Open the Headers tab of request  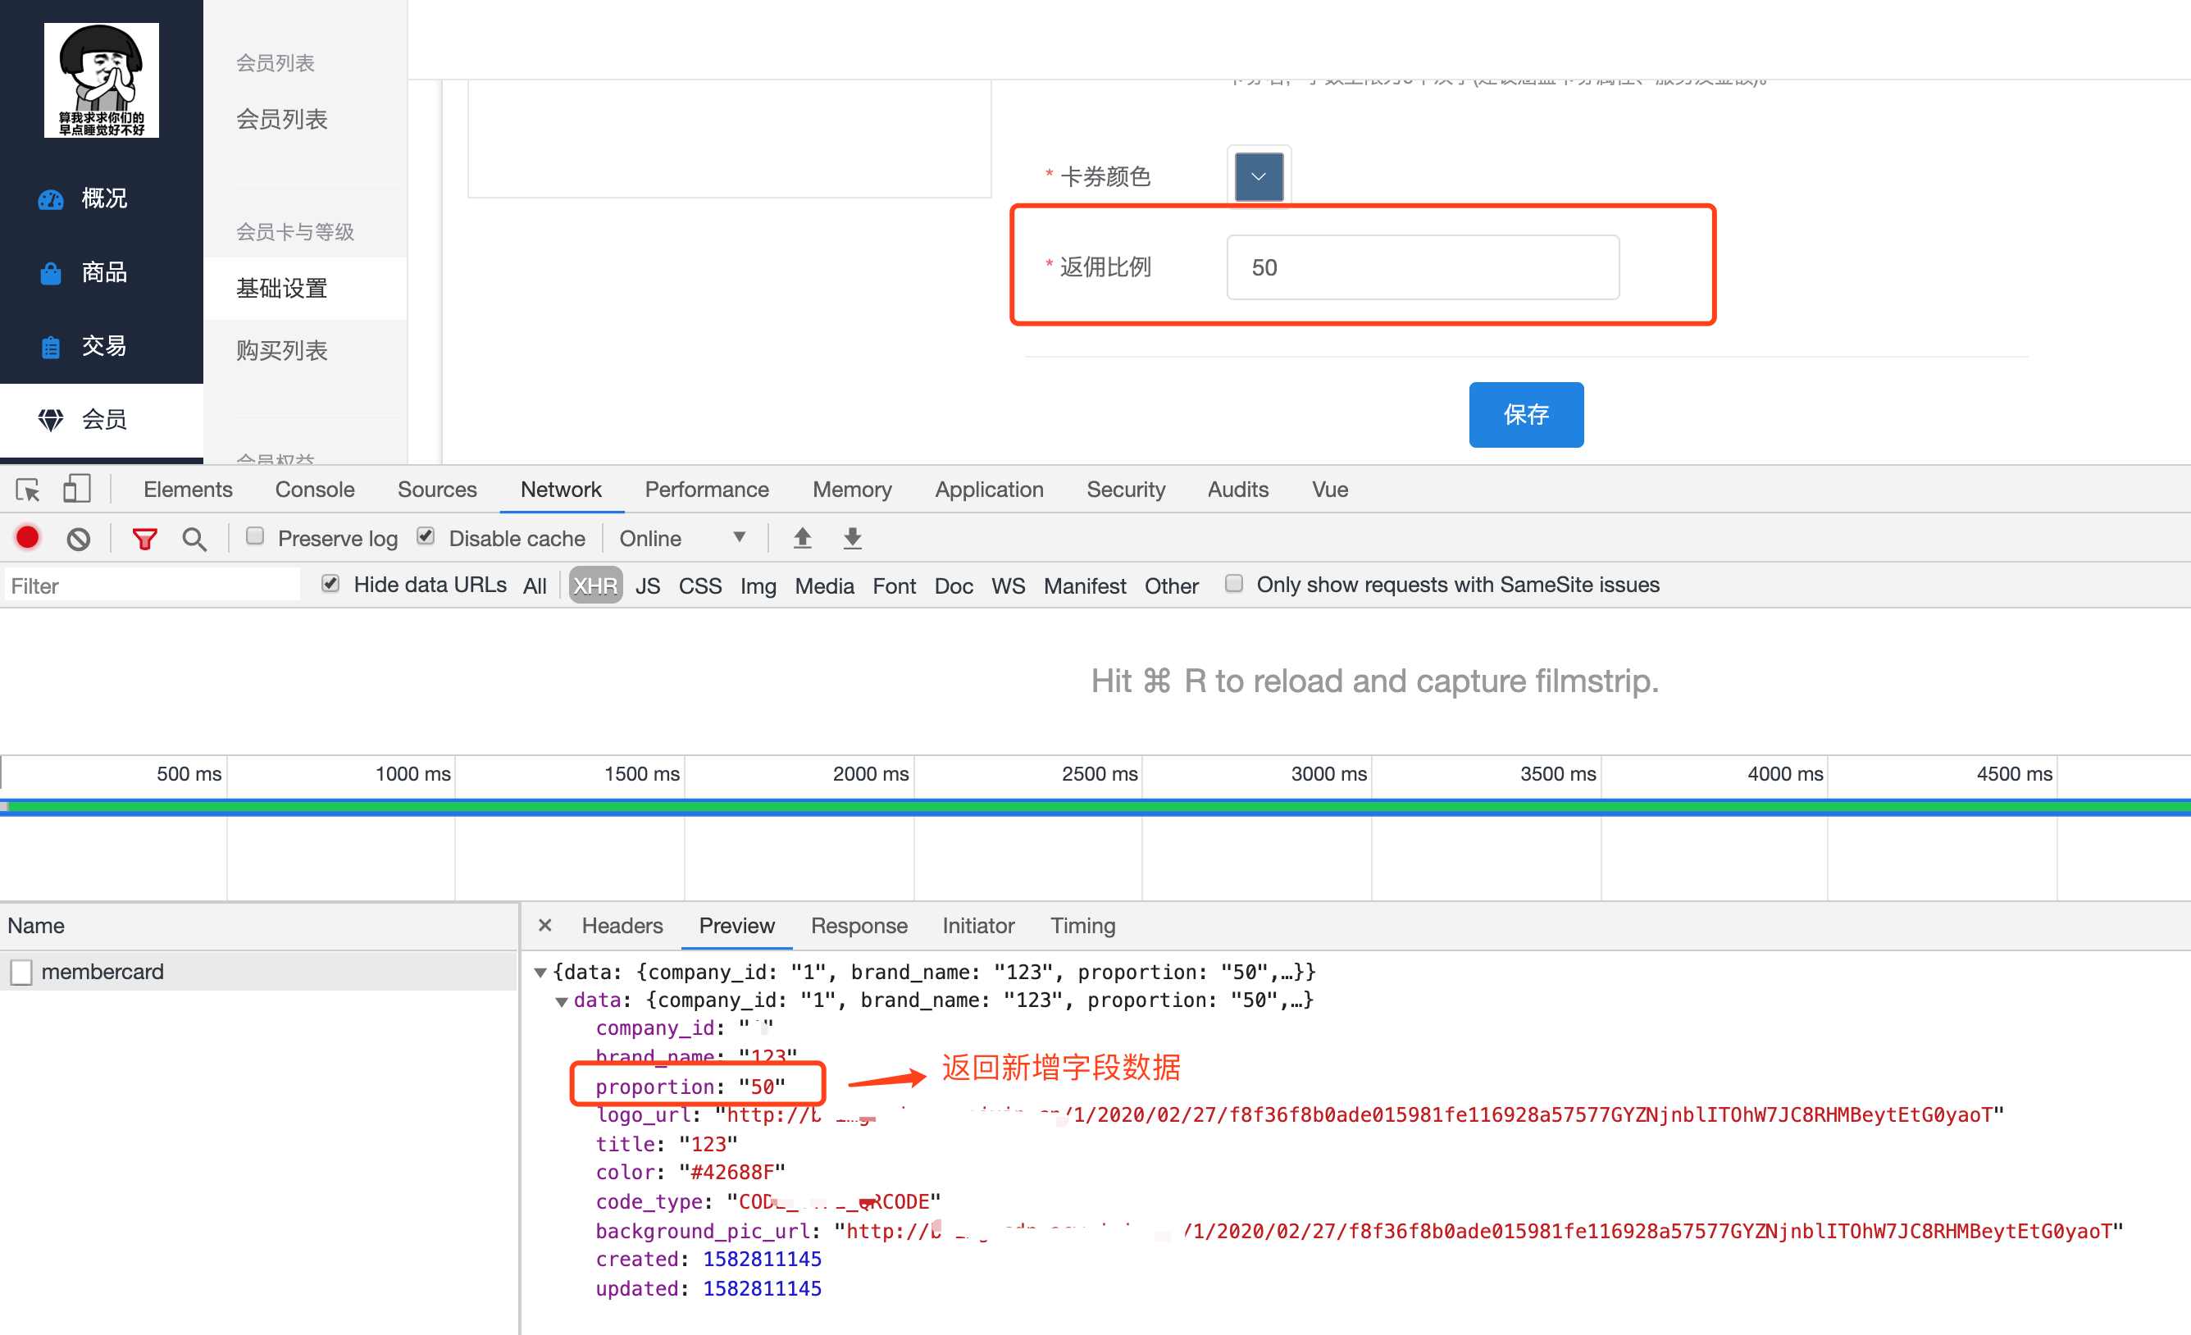click(622, 925)
